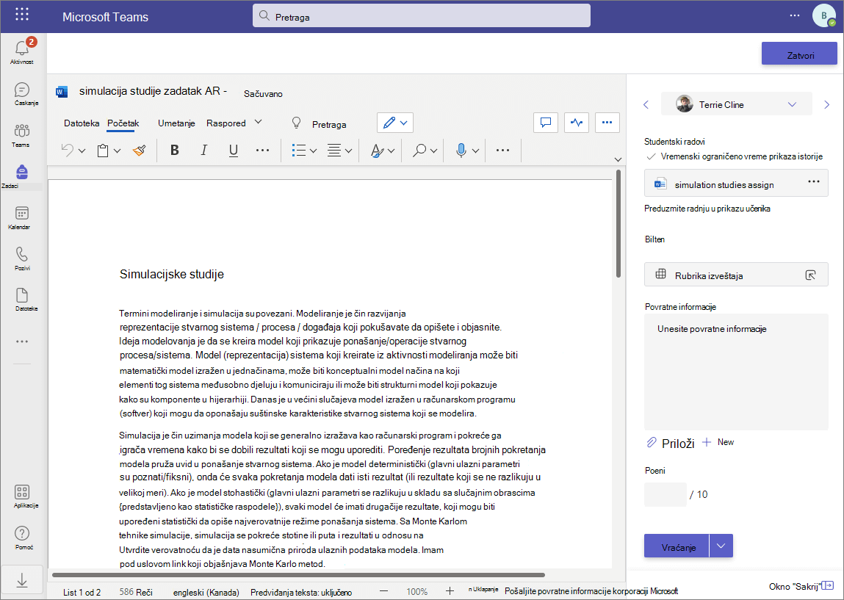Expand the Vraćanje split button arrow
The width and height of the screenshot is (844, 600).
[721, 546]
